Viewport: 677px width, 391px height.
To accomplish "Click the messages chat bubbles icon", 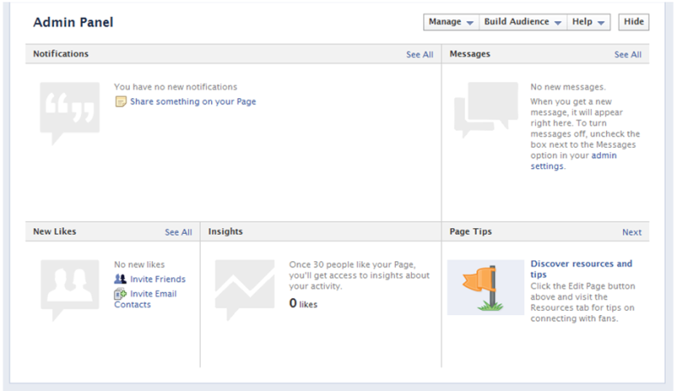I will pyautogui.click(x=486, y=110).
